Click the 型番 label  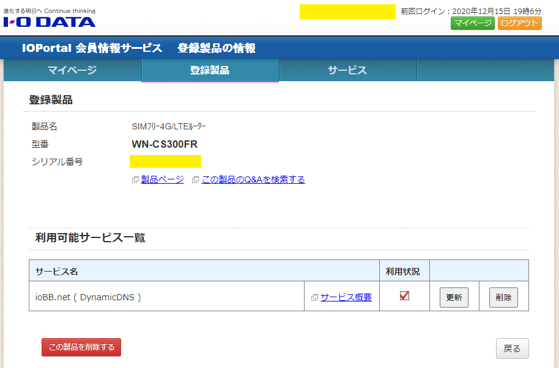40,144
